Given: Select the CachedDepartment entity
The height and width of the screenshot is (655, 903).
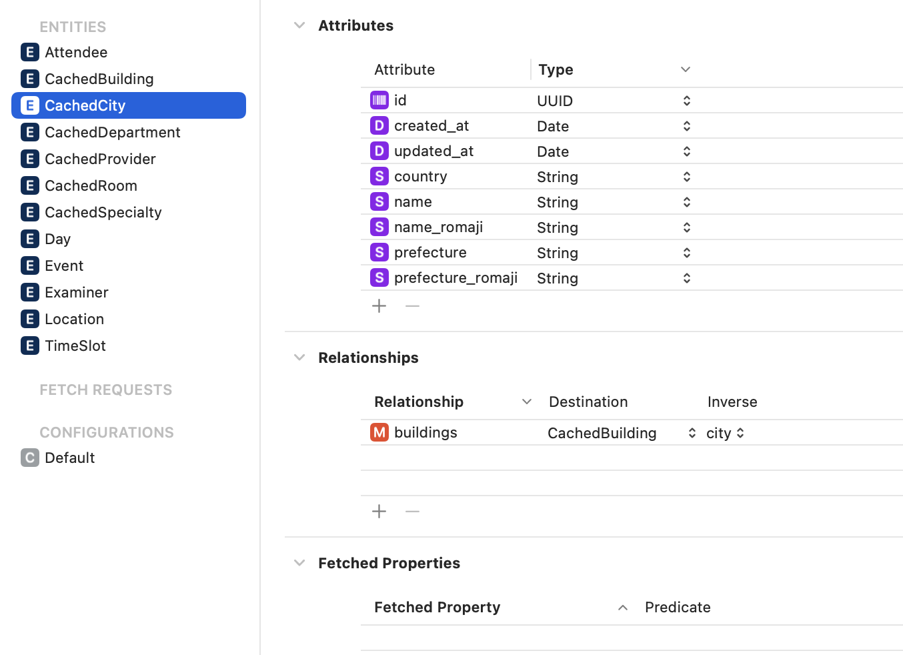Looking at the screenshot, I should (112, 133).
